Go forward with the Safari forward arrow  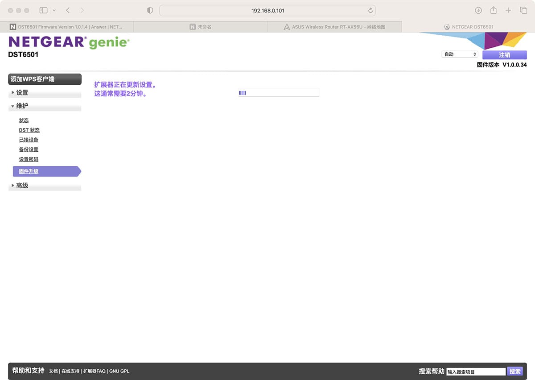(82, 10)
